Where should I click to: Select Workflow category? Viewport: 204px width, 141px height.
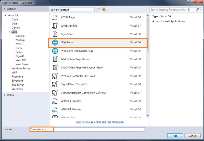(x=17, y=89)
